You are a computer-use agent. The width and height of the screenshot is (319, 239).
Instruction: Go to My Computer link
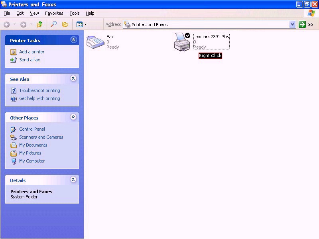click(x=32, y=161)
